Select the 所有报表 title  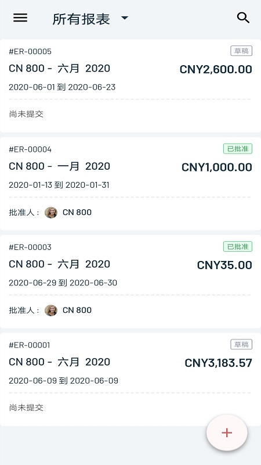point(81,19)
